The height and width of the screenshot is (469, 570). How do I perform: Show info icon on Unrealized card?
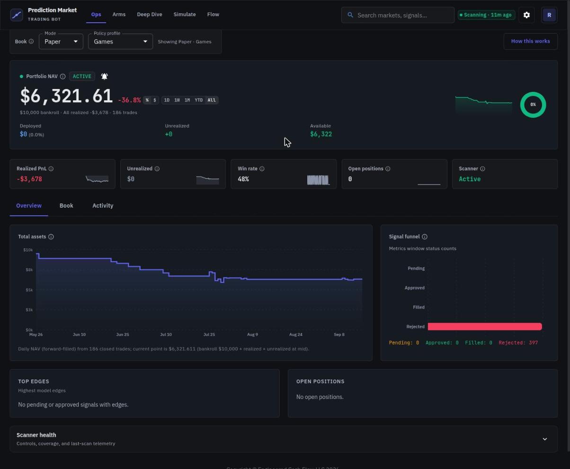pos(157,168)
